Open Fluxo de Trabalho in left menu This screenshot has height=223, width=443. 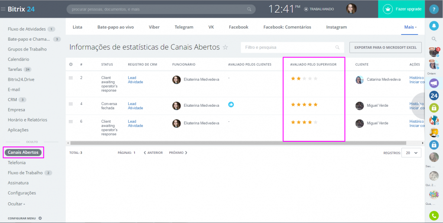click(x=25, y=172)
